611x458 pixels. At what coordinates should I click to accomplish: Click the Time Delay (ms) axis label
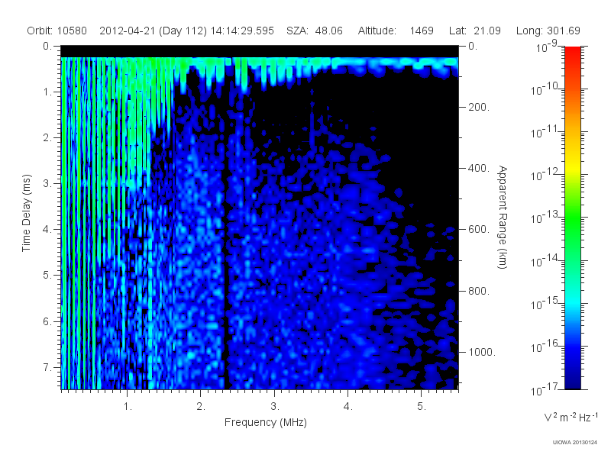(26, 213)
